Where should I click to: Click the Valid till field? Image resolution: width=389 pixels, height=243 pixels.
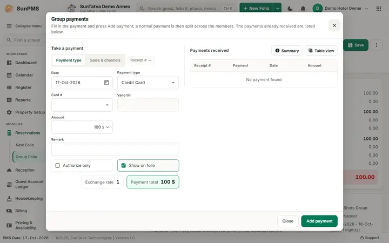point(148,105)
